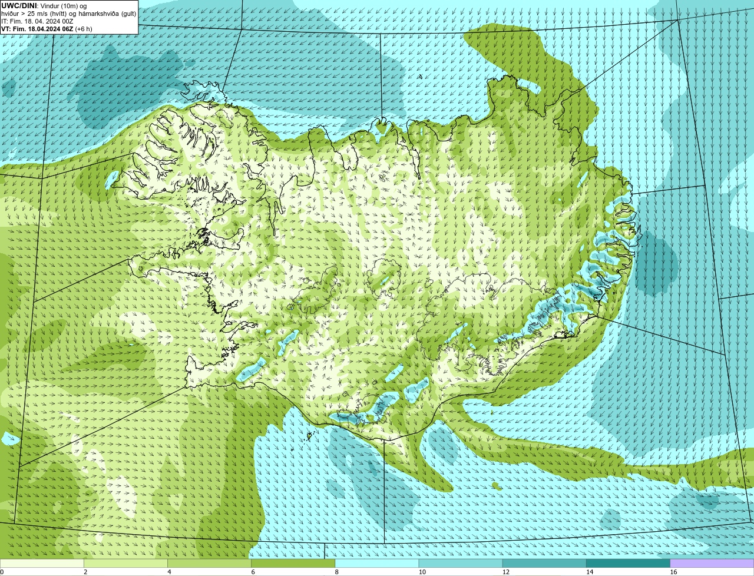Click the medium green 4–6 m/s legend swatch

[210, 563]
